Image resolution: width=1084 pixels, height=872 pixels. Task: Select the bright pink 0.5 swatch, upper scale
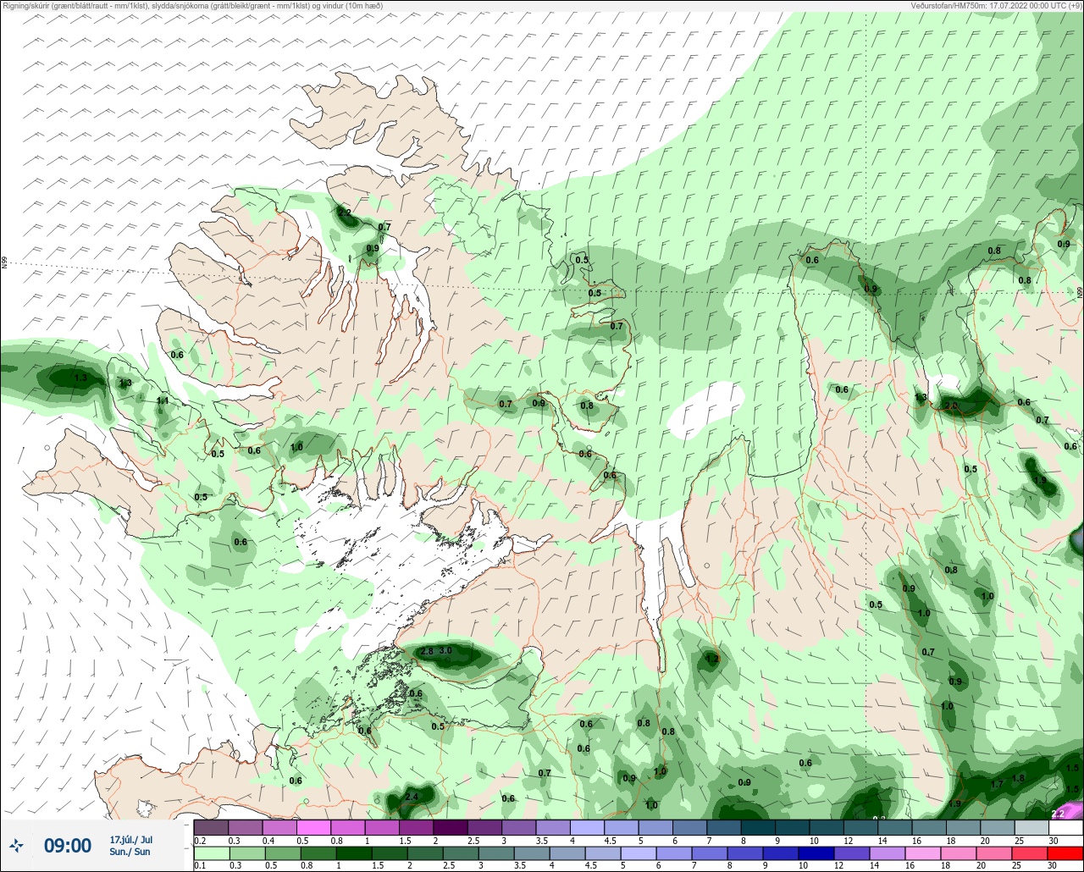(x=313, y=827)
